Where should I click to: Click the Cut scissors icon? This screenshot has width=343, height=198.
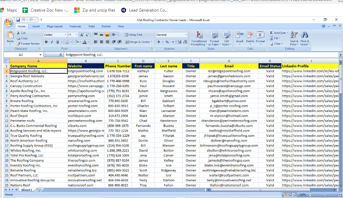[19, 33]
